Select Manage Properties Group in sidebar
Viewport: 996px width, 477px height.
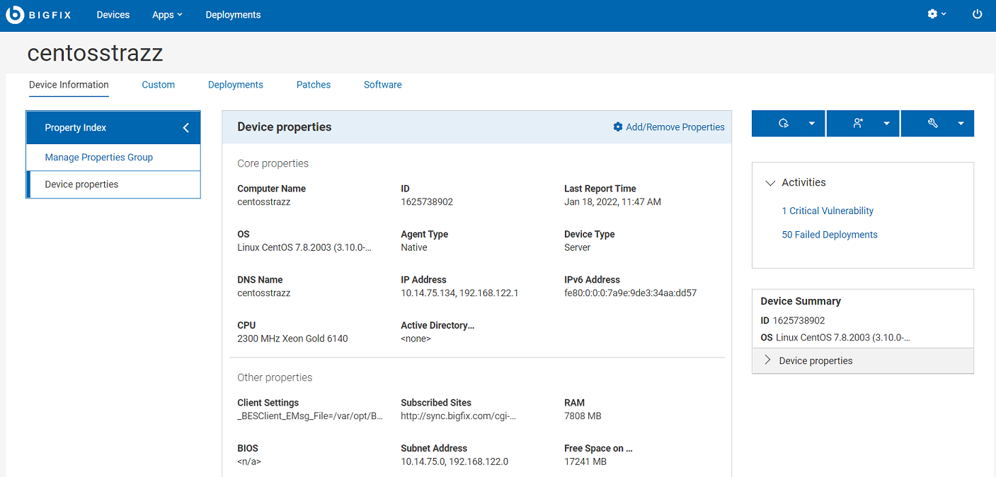[x=99, y=158]
